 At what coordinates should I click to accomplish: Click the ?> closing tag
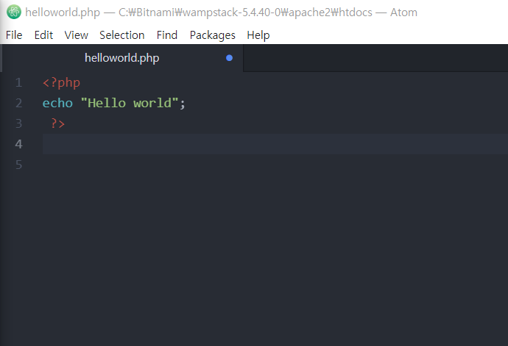pos(57,123)
